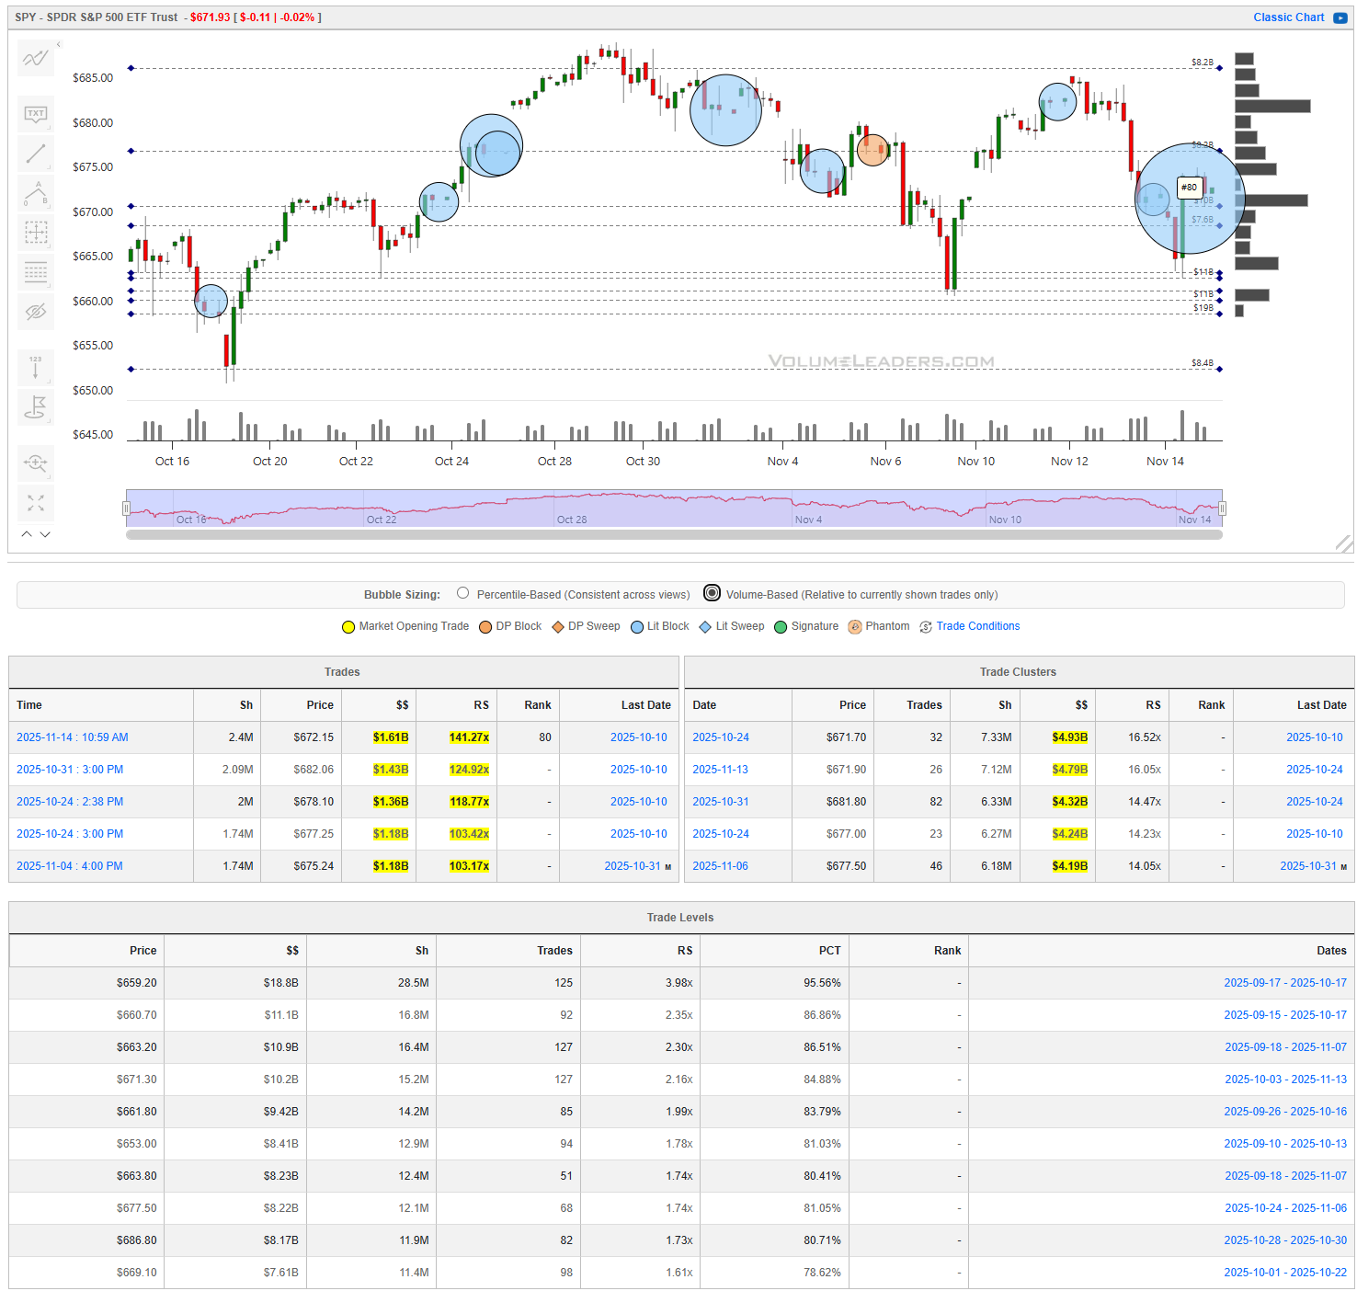Click the $18.8B trade level value

coord(281,983)
